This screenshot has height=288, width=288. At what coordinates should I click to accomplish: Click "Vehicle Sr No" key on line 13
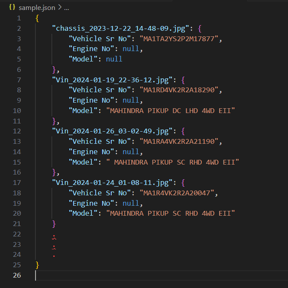pyautogui.click(x=100, y=142)
